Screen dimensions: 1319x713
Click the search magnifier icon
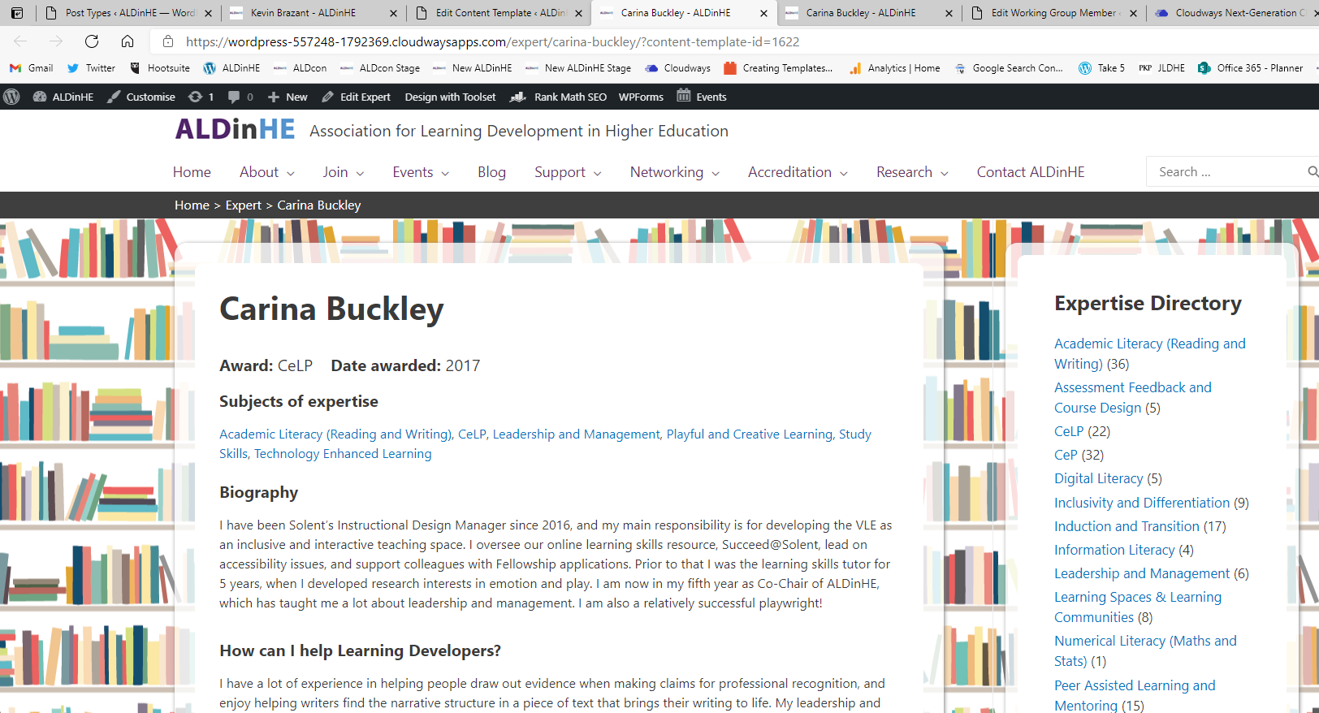point(1312,172)
